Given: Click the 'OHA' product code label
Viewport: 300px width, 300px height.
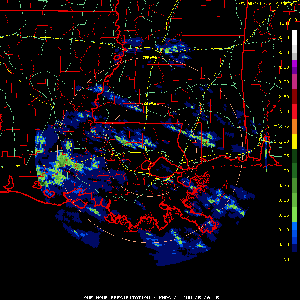Looking at the screenshot, I should [293, 20].
